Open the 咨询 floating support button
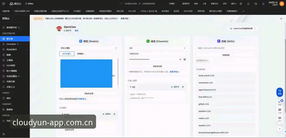The width and height of the screenshot is (286, 138). (280, 92)
